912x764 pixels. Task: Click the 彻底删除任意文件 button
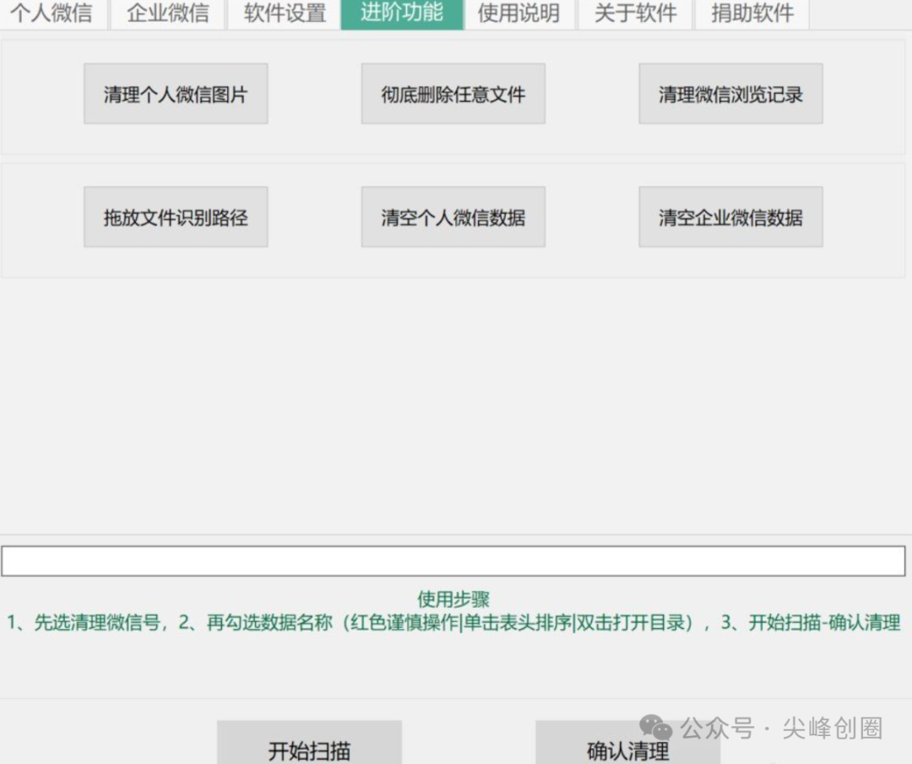pos(453,94)
